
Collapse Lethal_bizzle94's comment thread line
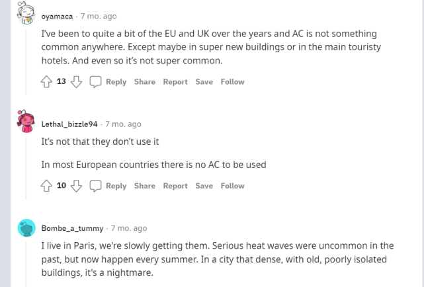[x=26, y=169]
